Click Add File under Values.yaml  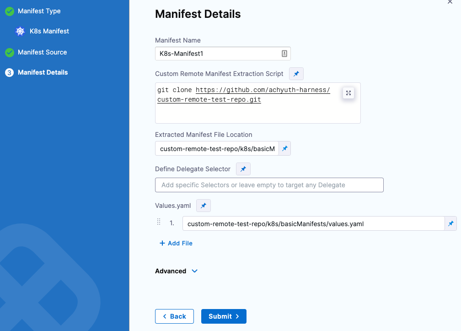(176, 243)
